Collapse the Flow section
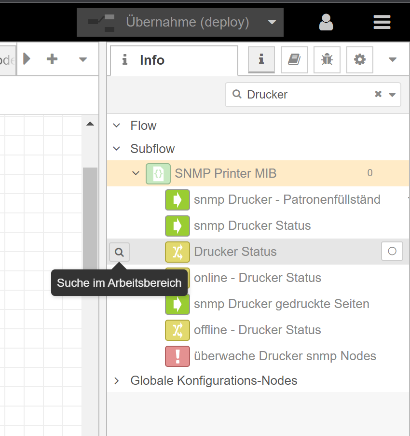This screenshot has width=410, height=436. point(117,126)
